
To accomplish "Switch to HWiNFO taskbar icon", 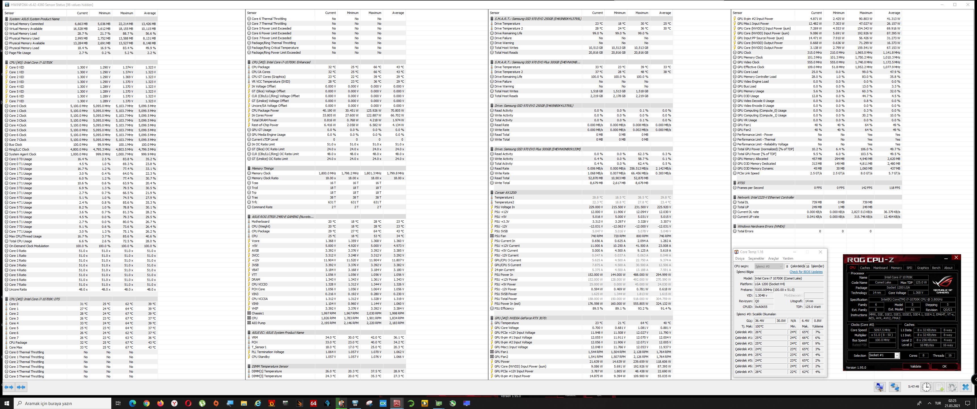I will click(355, 403).
